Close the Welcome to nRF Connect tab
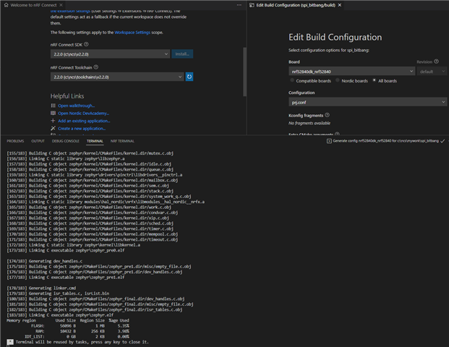The height and width of the screenshot is (347, 449). pyautogui.click(x=61, y=5)
